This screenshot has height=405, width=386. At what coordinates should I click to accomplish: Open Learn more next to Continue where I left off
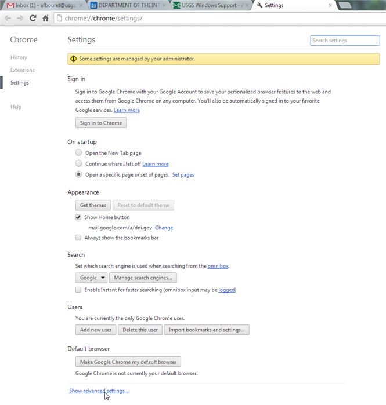tap(156, 164)
